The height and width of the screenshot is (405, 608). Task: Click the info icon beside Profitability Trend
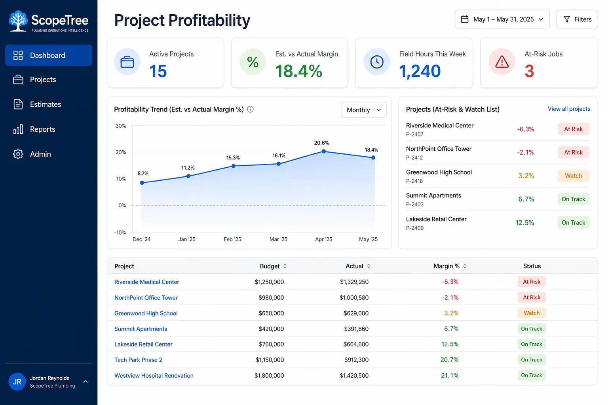pos(250,109)
